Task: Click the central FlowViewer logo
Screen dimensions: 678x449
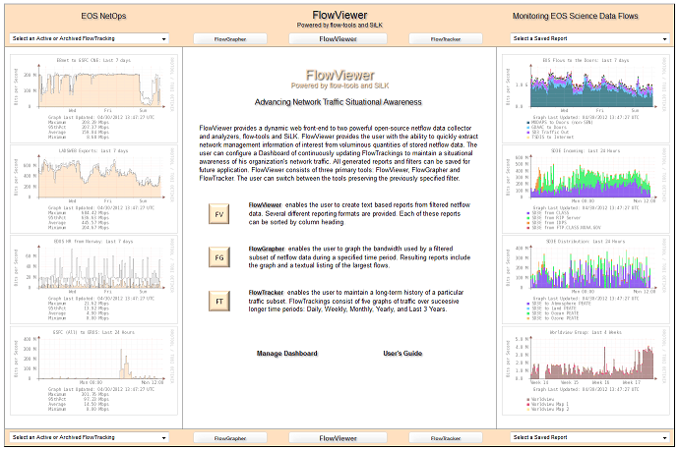Action: pos(339,79)
